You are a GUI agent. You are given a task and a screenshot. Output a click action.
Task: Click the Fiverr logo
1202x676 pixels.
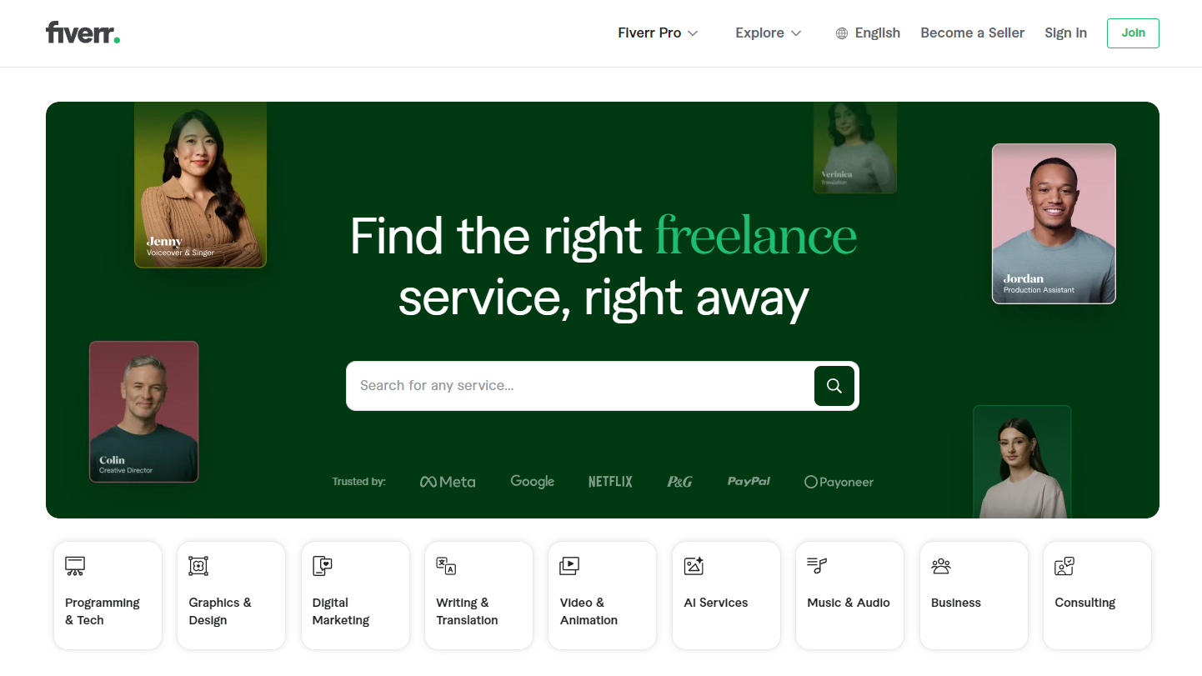tap(83, 33)
